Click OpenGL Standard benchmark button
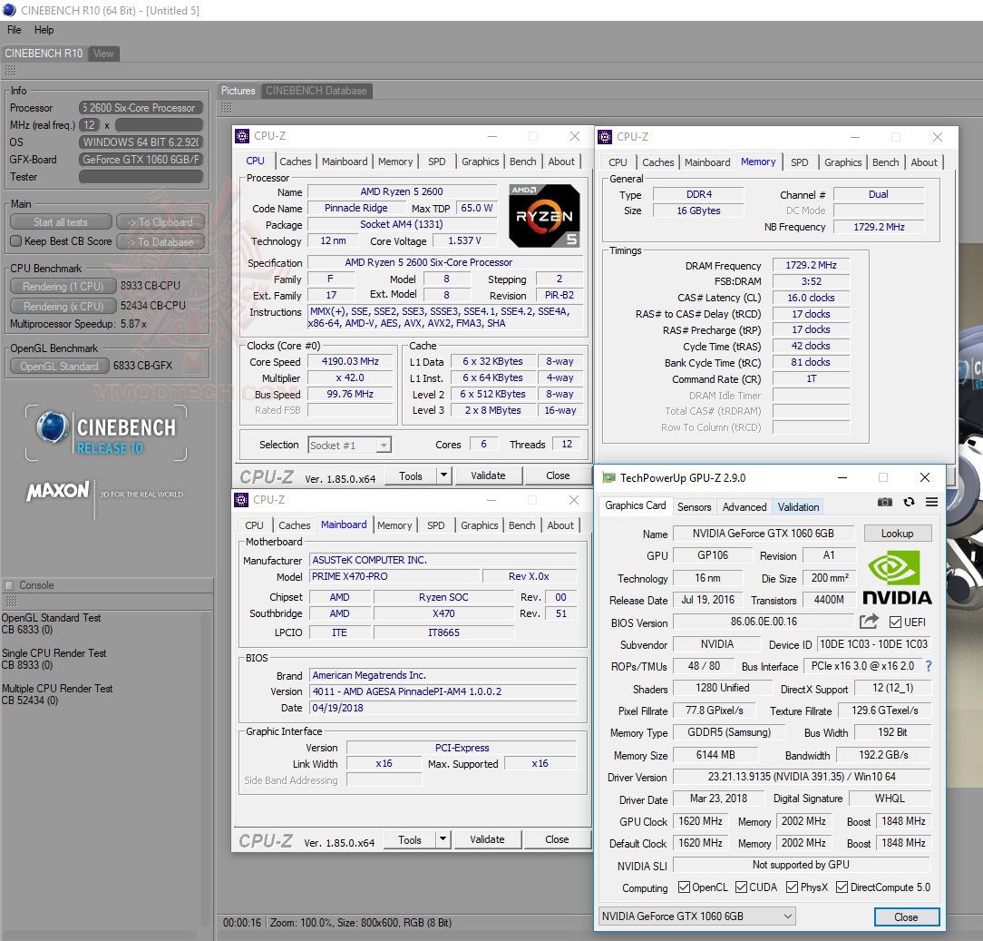The image size is (983, 941). [x=60, y=366]
